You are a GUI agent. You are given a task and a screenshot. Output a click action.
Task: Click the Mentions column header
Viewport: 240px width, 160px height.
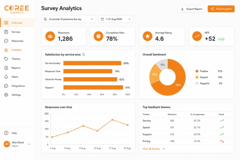pyautogui.click(x=172, y=114)
